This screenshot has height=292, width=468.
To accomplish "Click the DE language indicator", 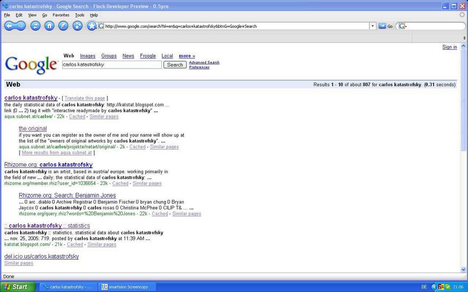I will click(424, 287).
